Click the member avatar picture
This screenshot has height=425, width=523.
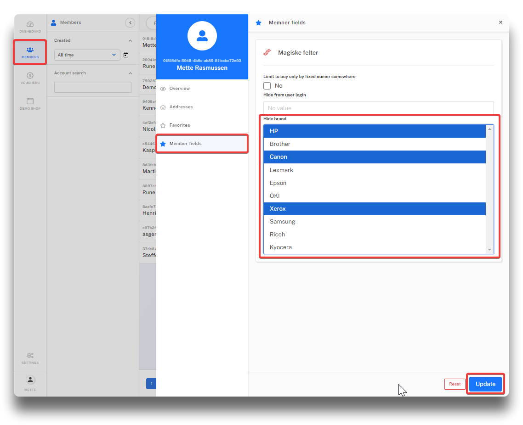coord(202,36)
